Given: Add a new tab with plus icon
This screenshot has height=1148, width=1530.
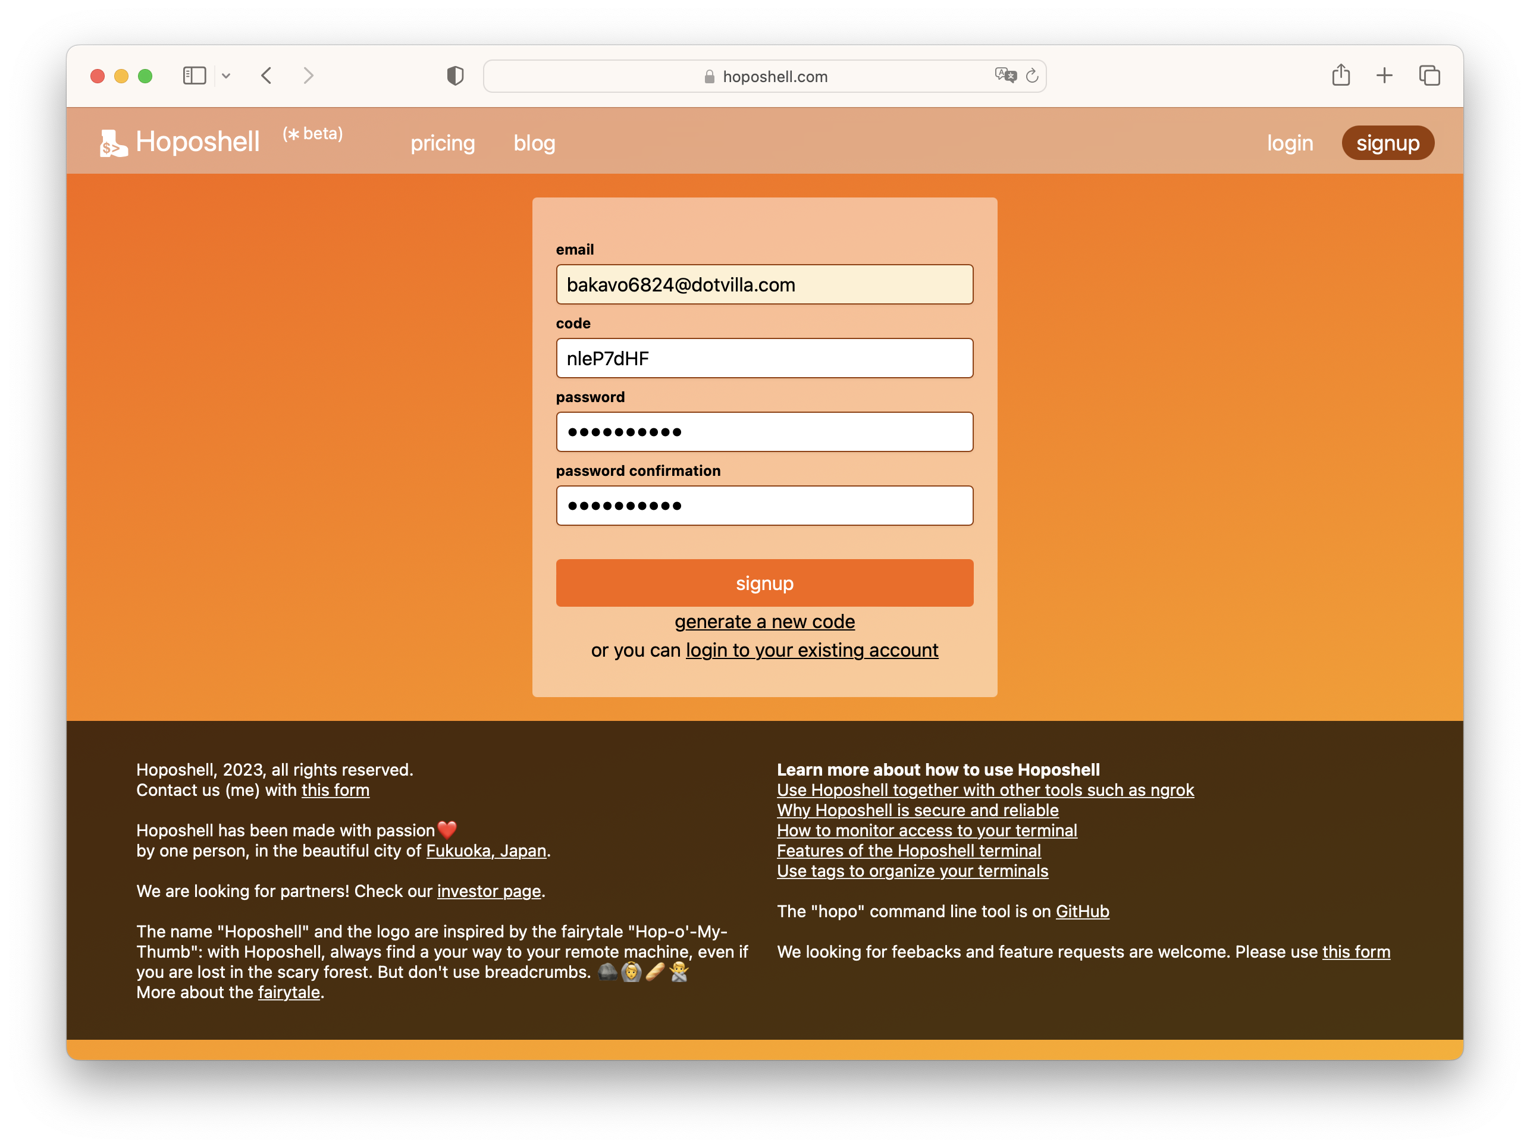Looking at the screenshot, I should 1384,76.
